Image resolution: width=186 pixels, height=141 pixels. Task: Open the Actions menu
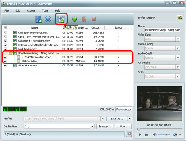click(x=31, y=11)
